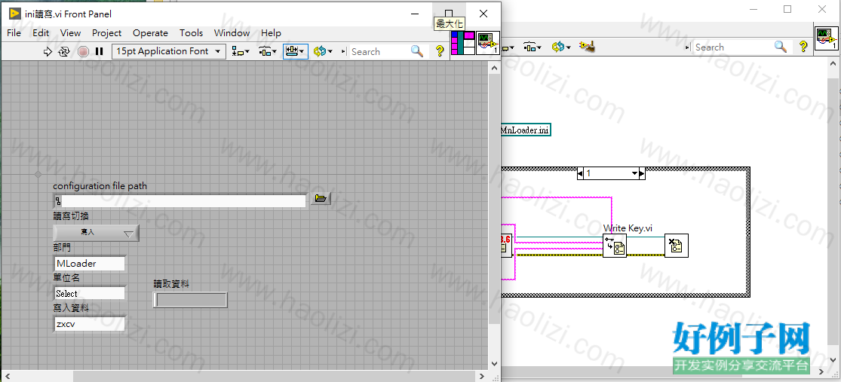
Task: Click the block diagram search magnifier icon
Action: [781, 47]
